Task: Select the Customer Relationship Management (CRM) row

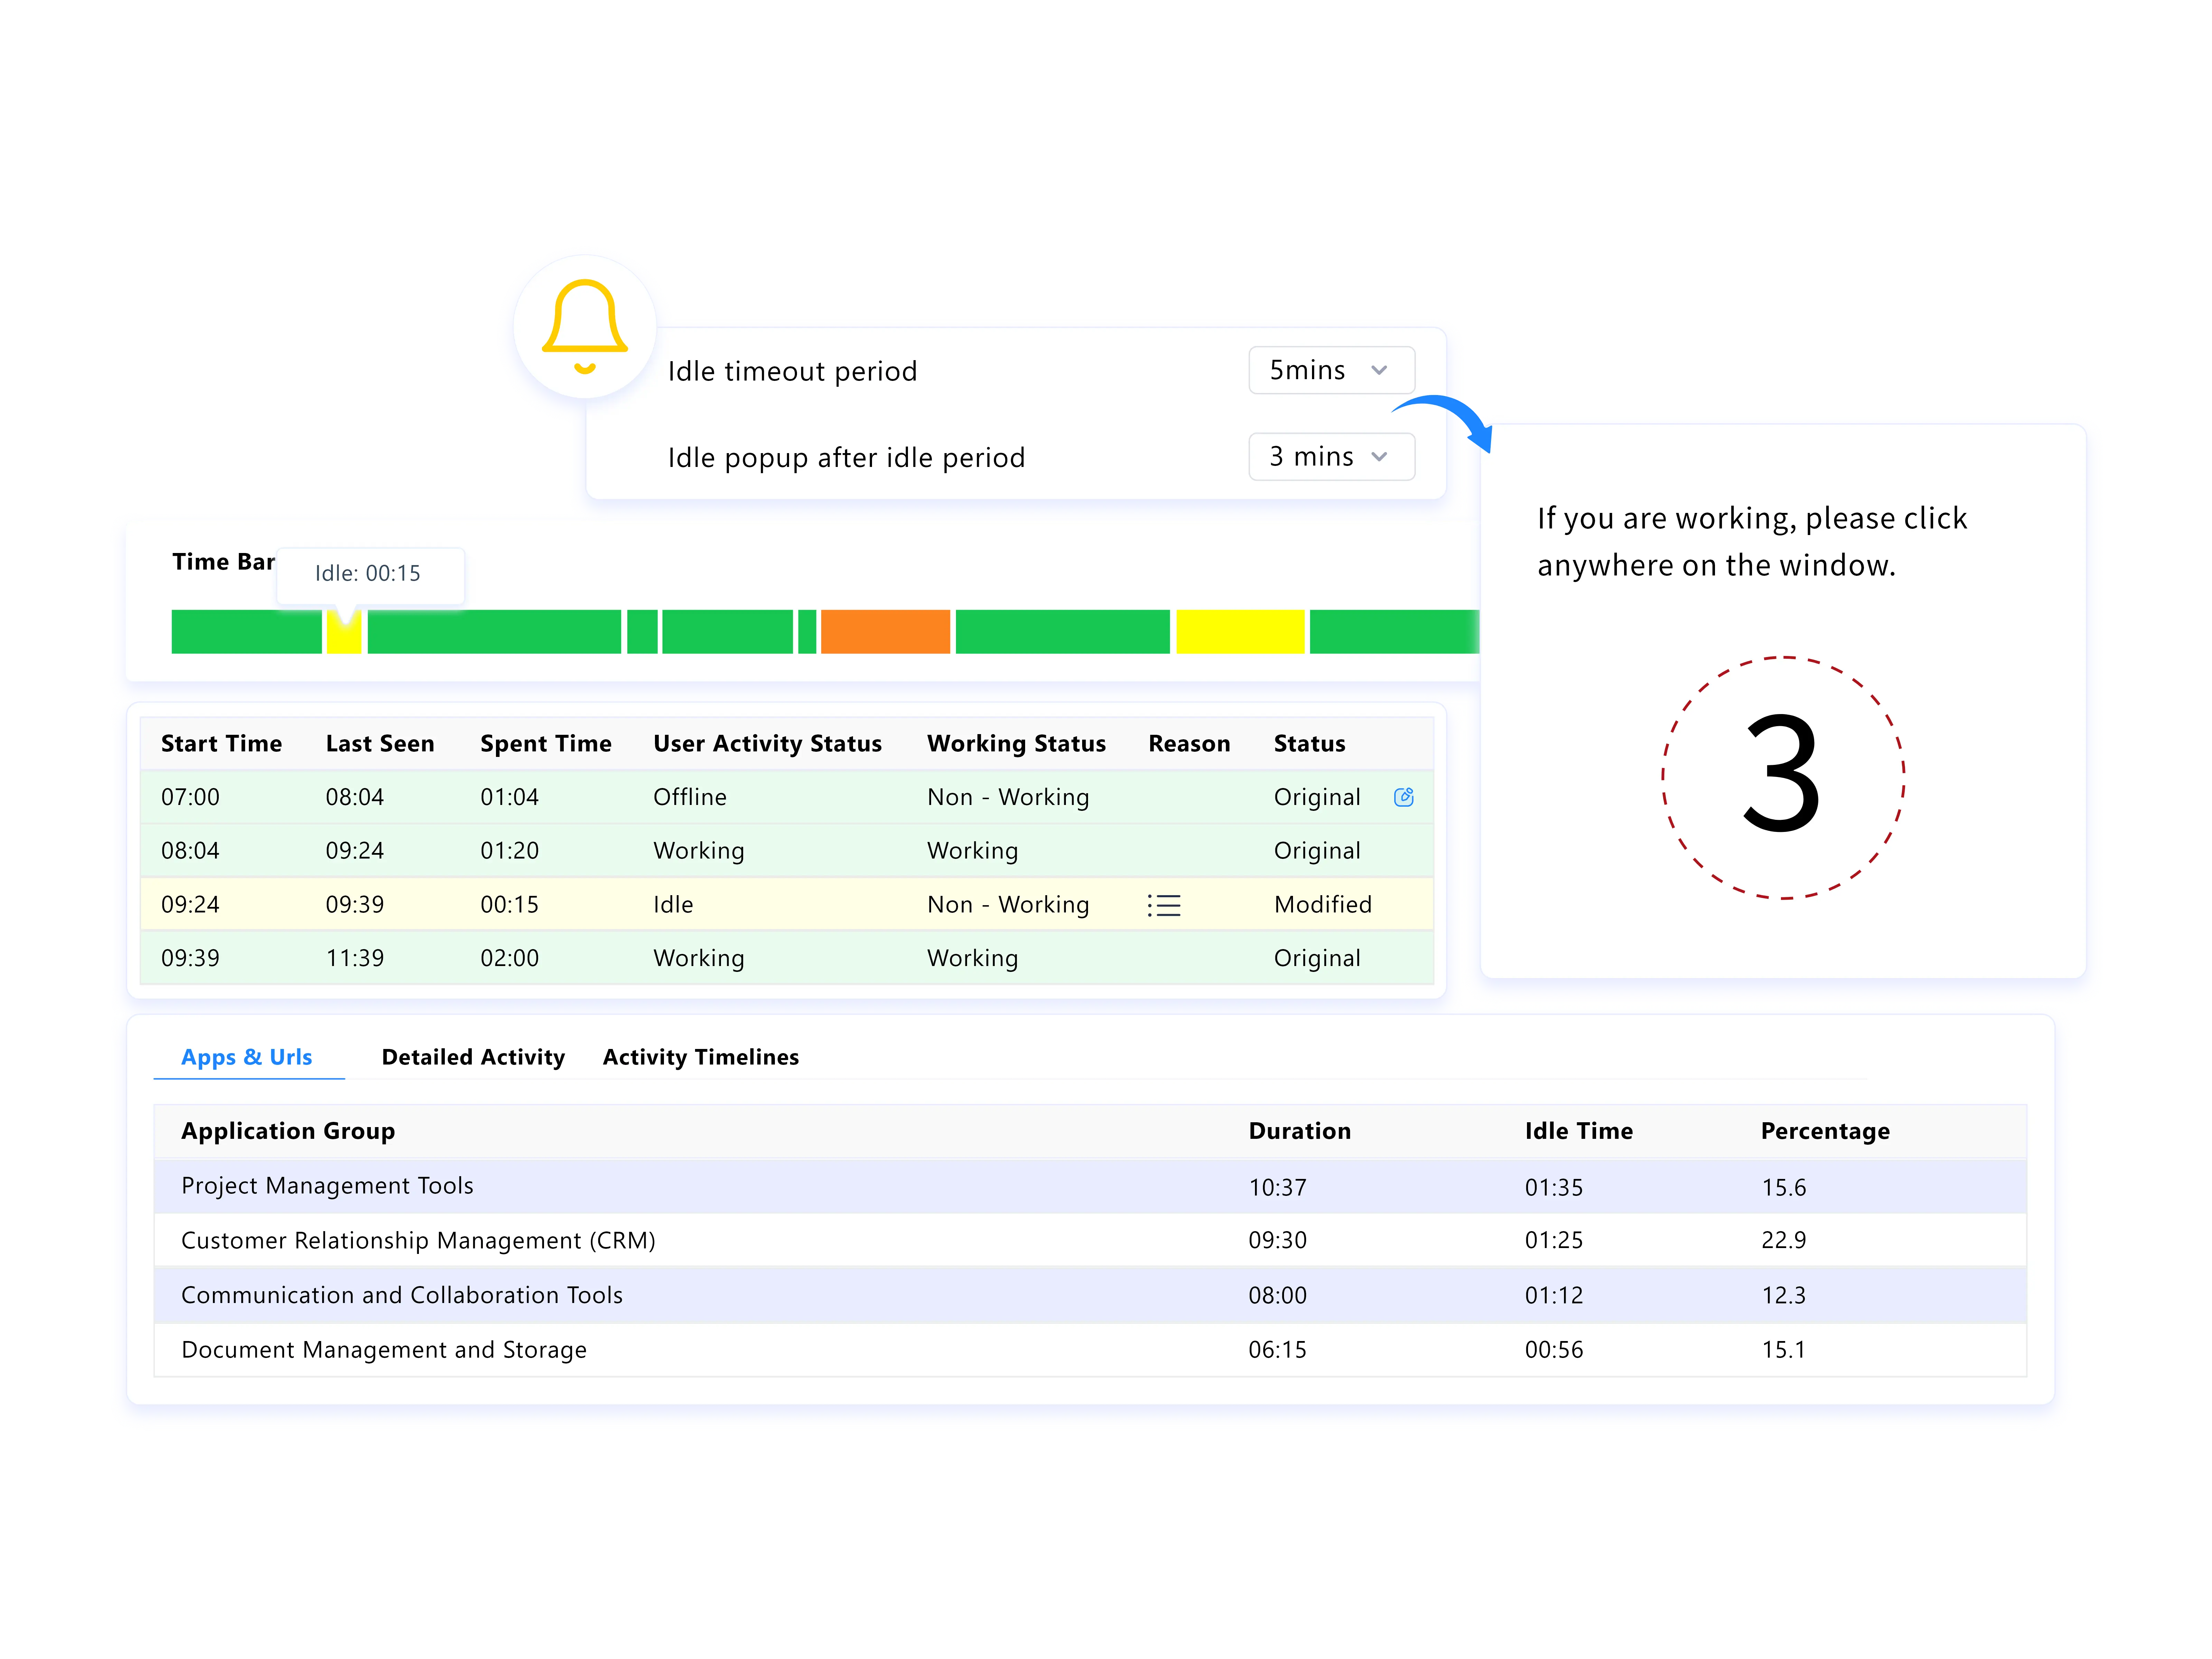Action: click(x=418, y=1240)
